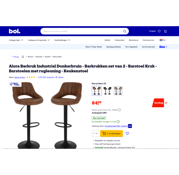Click the bol. logo
This screenshot has width=179, height=175.
(14, 31)
